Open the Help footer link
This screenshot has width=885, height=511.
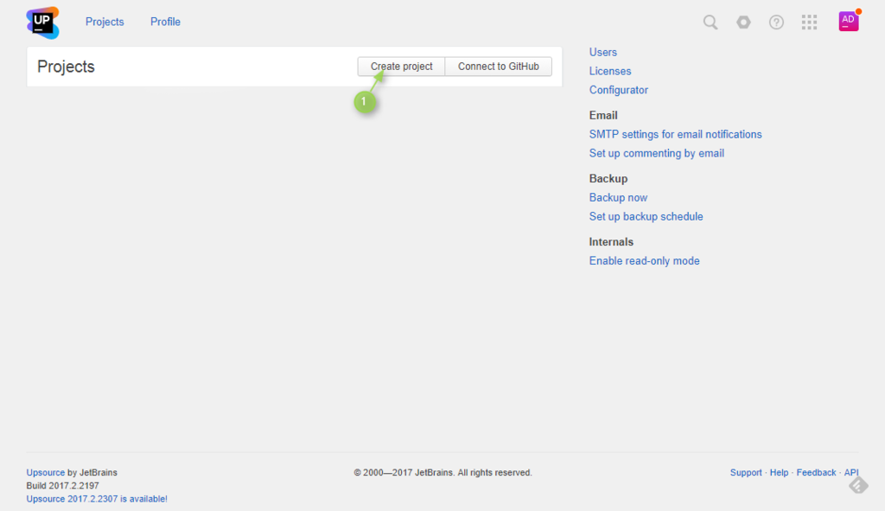[x=779, y=473]
